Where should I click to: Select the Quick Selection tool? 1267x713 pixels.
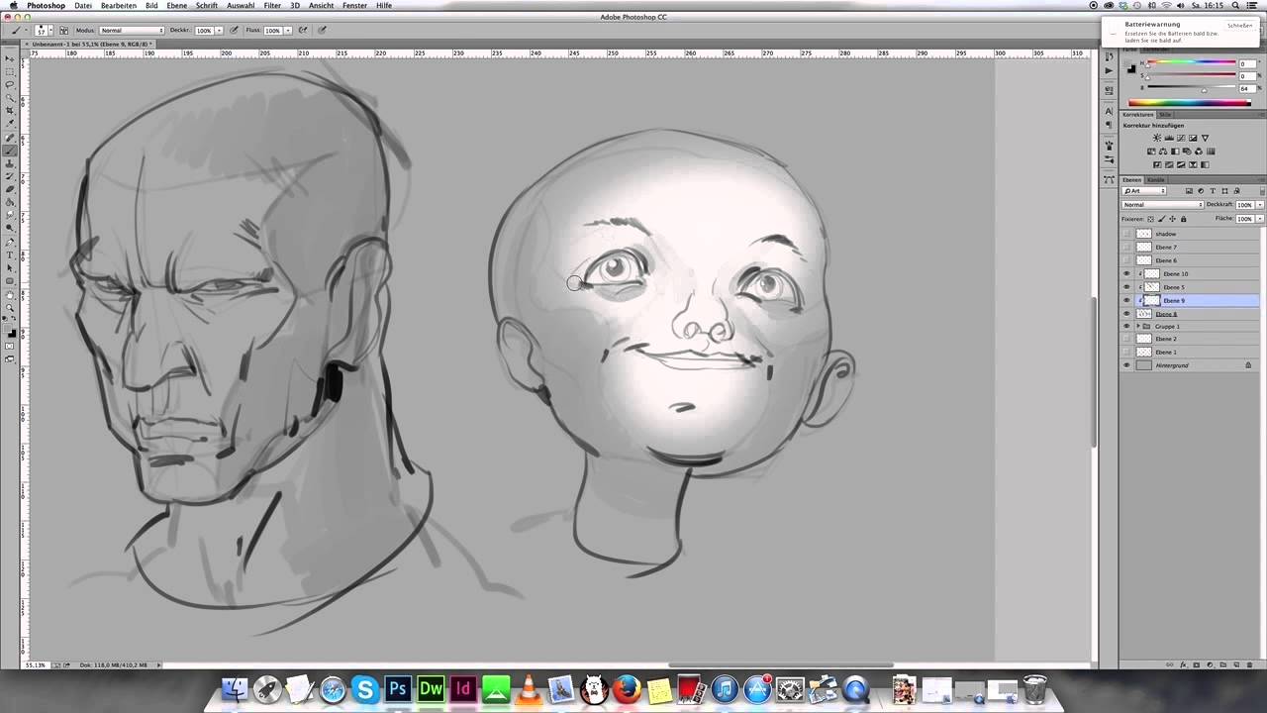10,98
